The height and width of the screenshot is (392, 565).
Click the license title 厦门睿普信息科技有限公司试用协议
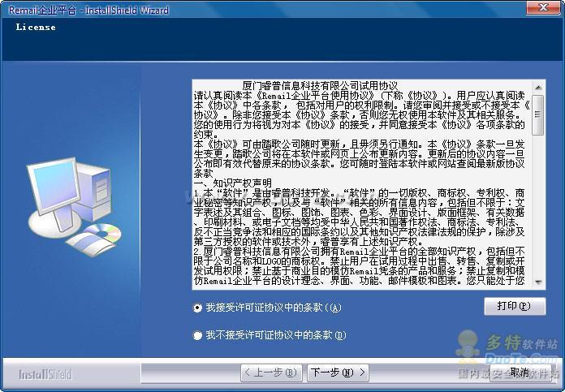[320, 86]
